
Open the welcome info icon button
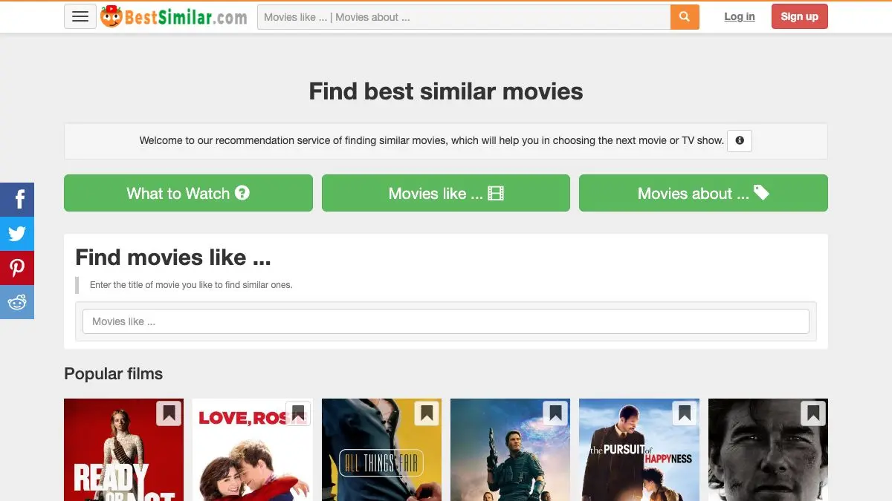740,140
